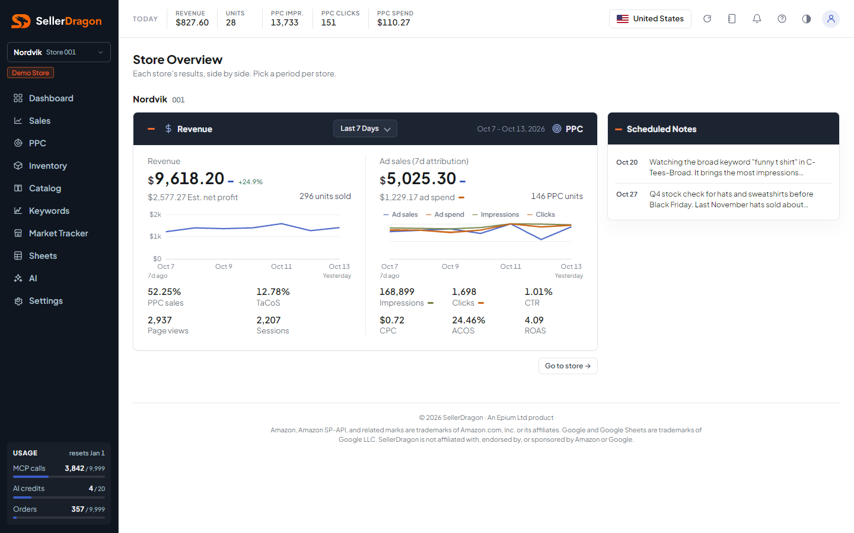
Task: Click the Keywords trend icon
Action: (18, 211)
